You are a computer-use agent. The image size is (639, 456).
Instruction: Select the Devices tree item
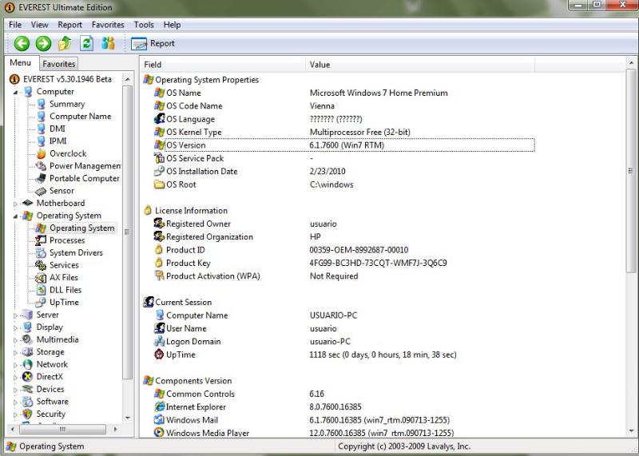click(x=50, y=389)
